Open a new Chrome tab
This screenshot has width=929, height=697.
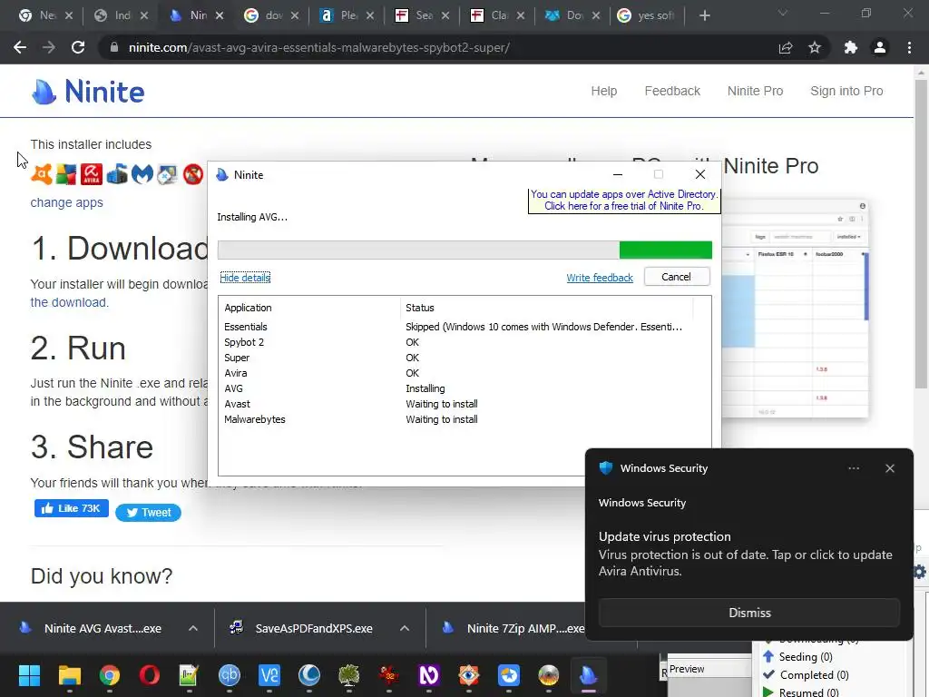point(704,15)
